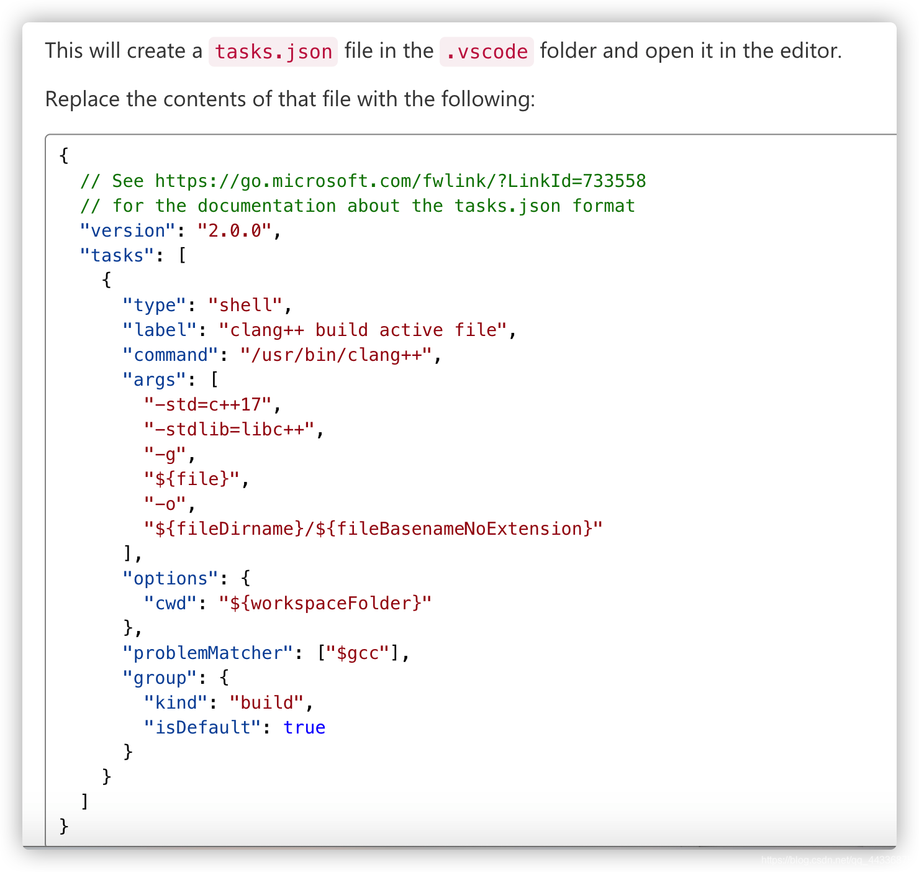Click the "2.0.0" version value
Viewport: 919px width, 872px height.
click(x=235, y=230)
